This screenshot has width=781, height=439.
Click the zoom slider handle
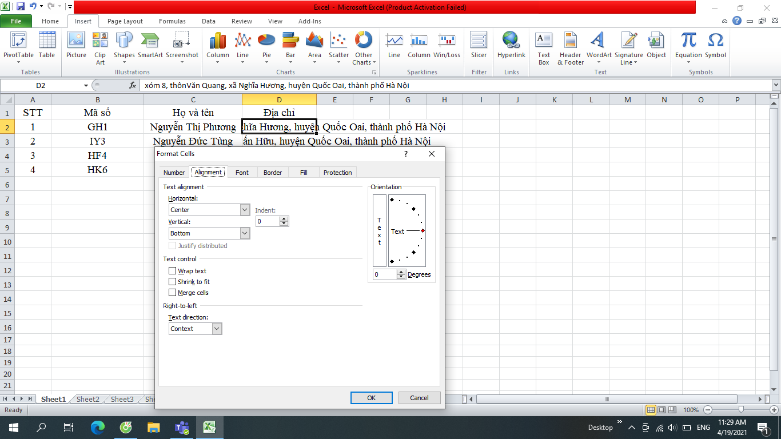[x=741, y=410]
